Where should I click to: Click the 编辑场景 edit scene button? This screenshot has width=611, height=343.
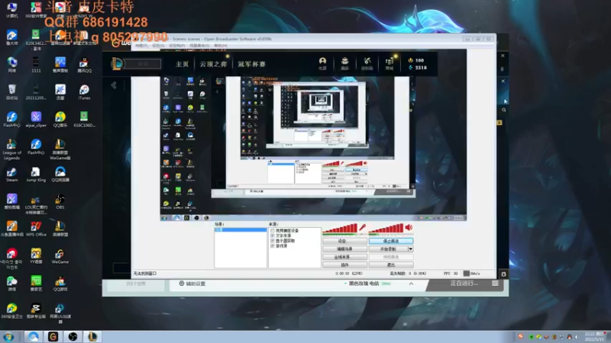pyautogui.click(x=344, y=249)
